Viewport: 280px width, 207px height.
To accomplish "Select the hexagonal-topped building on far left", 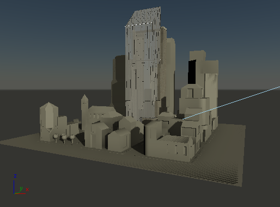I will pyautogui.click(x=49, y=121).
